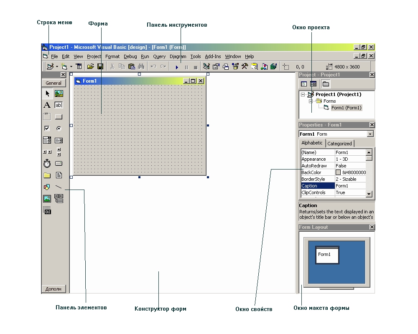Click the End stop button
418x334 pixels.
tap(195, 68)
